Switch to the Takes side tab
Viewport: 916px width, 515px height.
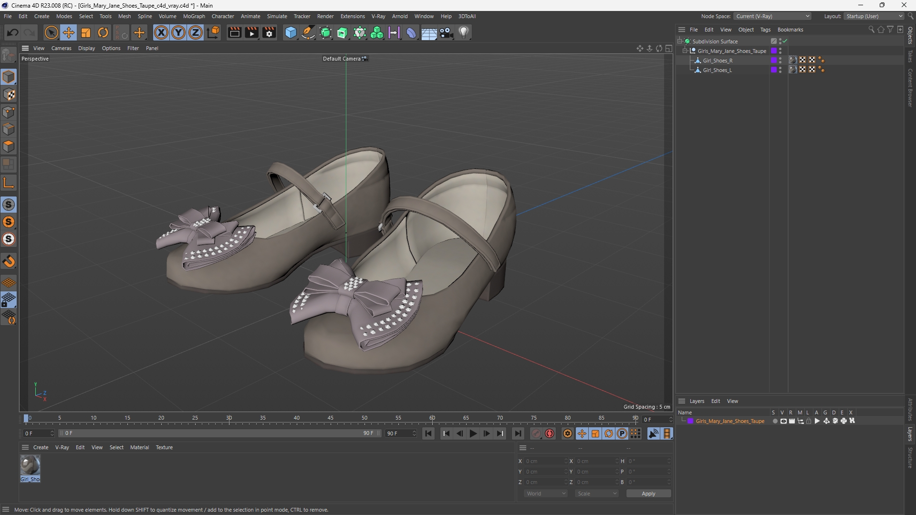click(x=910, y=56)
